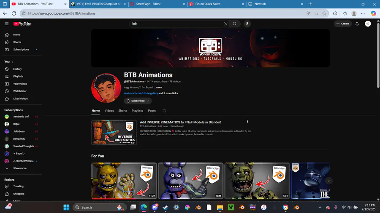Open a new browser tab with the plus button
The width and height of the screenshot is (380, 213).
[x=310, y=4]
